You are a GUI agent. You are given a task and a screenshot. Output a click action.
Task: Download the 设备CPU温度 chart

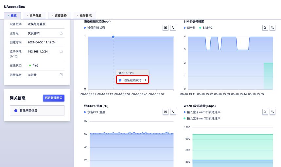point(166,112)
